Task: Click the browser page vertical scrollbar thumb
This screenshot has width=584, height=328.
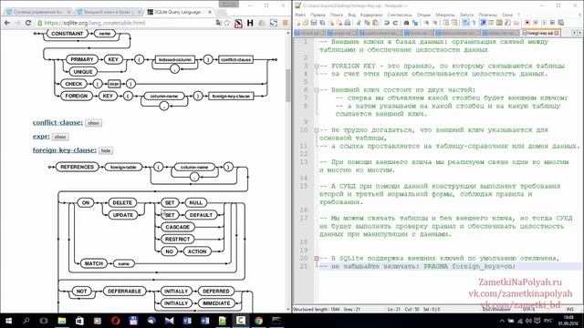Action: pos(288,86)
